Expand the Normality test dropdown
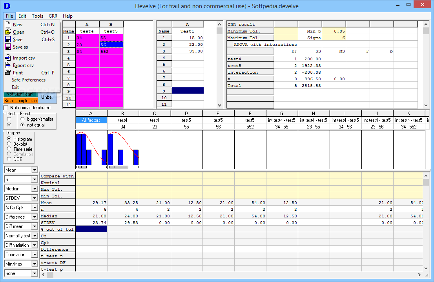This screenshot has width=434, height=282. [35, 236]
